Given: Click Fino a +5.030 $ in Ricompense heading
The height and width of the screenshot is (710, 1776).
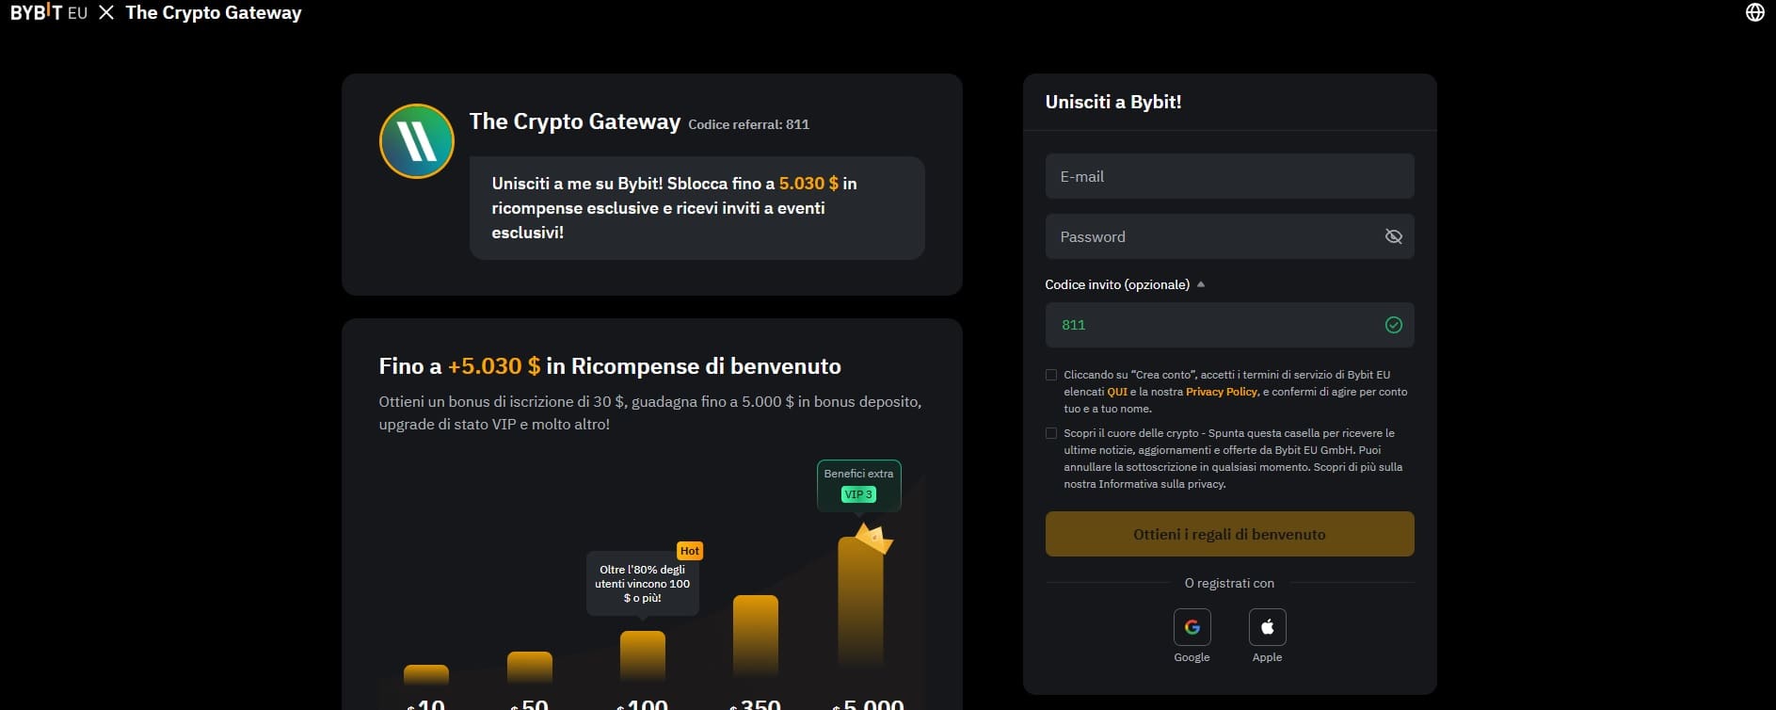Looking at the screenshot, I should (x=610, y=366).
